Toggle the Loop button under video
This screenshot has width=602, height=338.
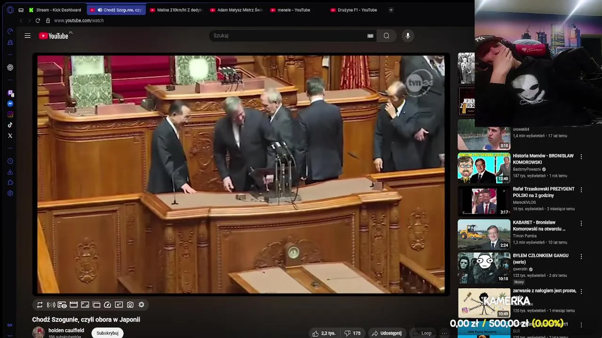click(422, 333)
